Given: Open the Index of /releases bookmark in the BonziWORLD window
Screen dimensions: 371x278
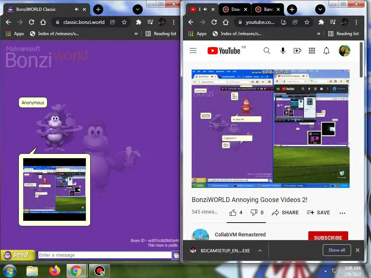Looking at the screenshot, I should click(x=54, y=34).
